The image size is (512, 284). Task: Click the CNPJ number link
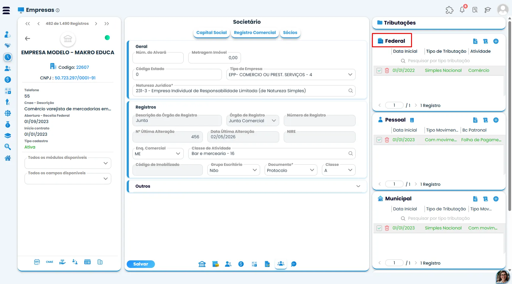pos(75,78)
